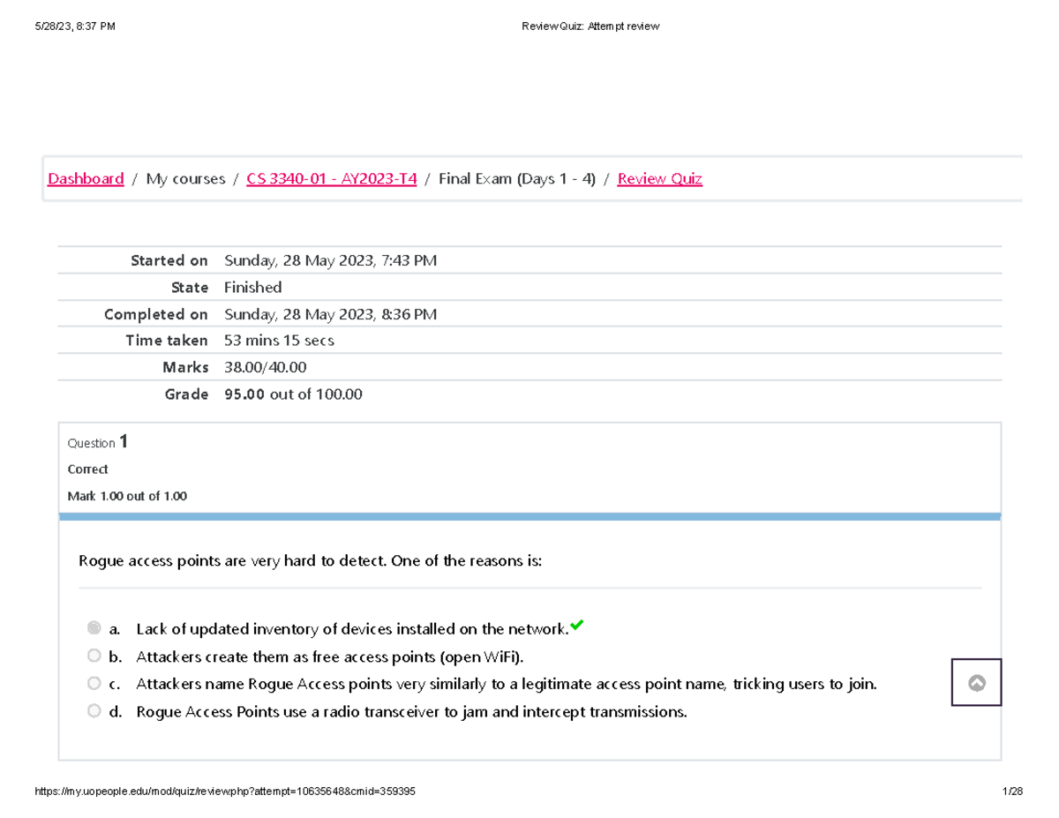Image resolution: width=1059 pixels, height=818 pixels.
Task: Click the Final Exam (Days 1 - 4) breadcrumb
Action: tap(517, 178)
